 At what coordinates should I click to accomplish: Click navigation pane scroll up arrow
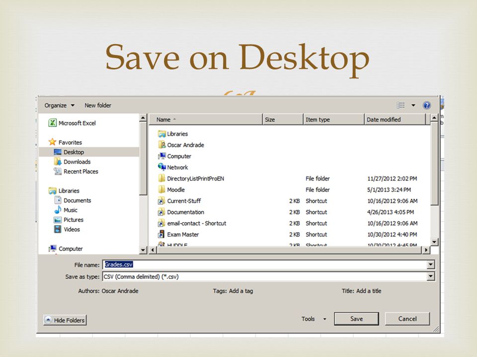point(143,118)
